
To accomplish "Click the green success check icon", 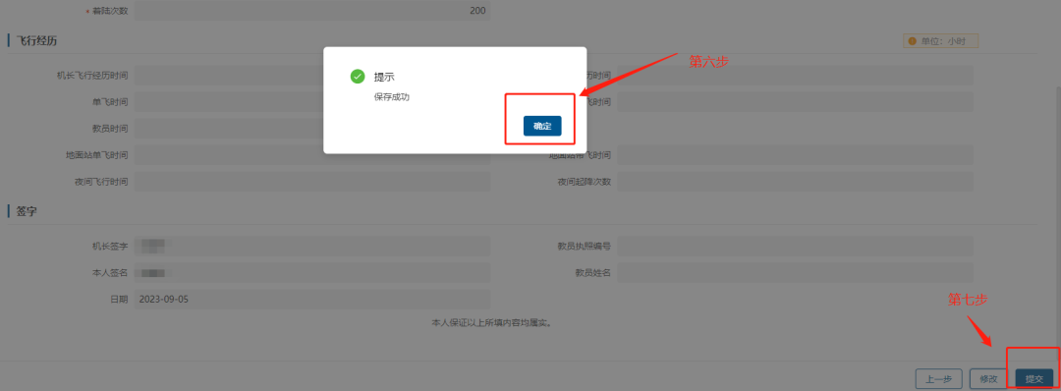I will coord(358,77).
